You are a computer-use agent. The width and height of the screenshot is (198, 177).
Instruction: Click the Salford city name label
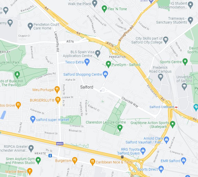87,87
